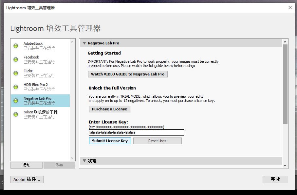This screenshot has width=297, height=195.
Task: Click the Purchase a License button
Action: tap(109, 109)
